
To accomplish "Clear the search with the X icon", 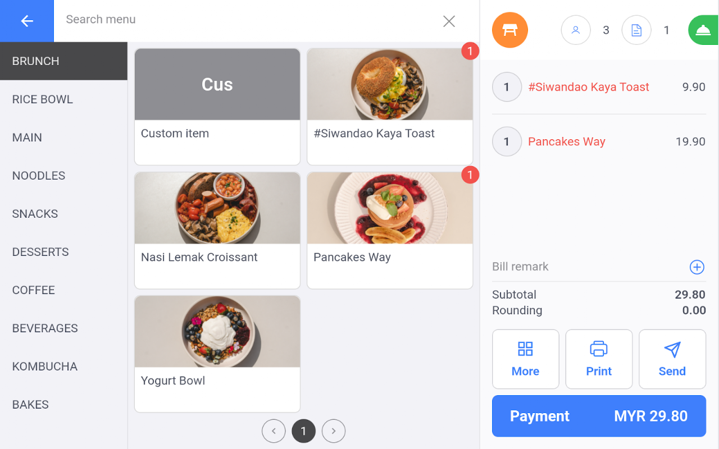I will (x=449, y=21).
